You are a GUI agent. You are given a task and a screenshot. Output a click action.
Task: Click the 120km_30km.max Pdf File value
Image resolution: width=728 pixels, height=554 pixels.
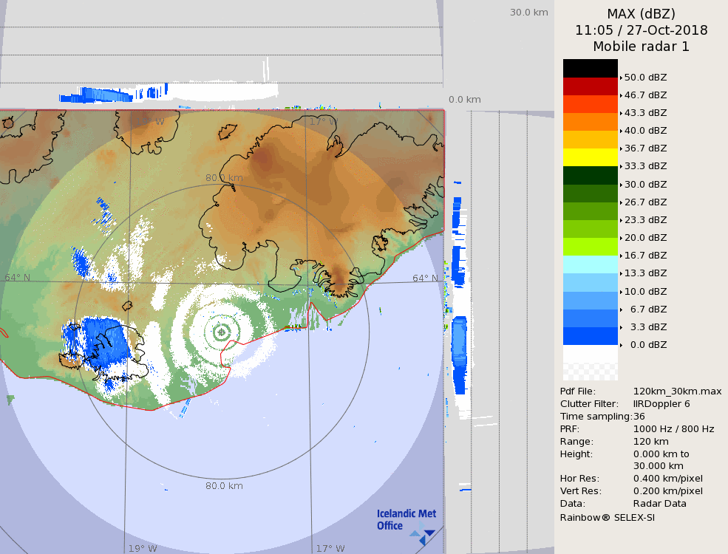pos(677,391)
